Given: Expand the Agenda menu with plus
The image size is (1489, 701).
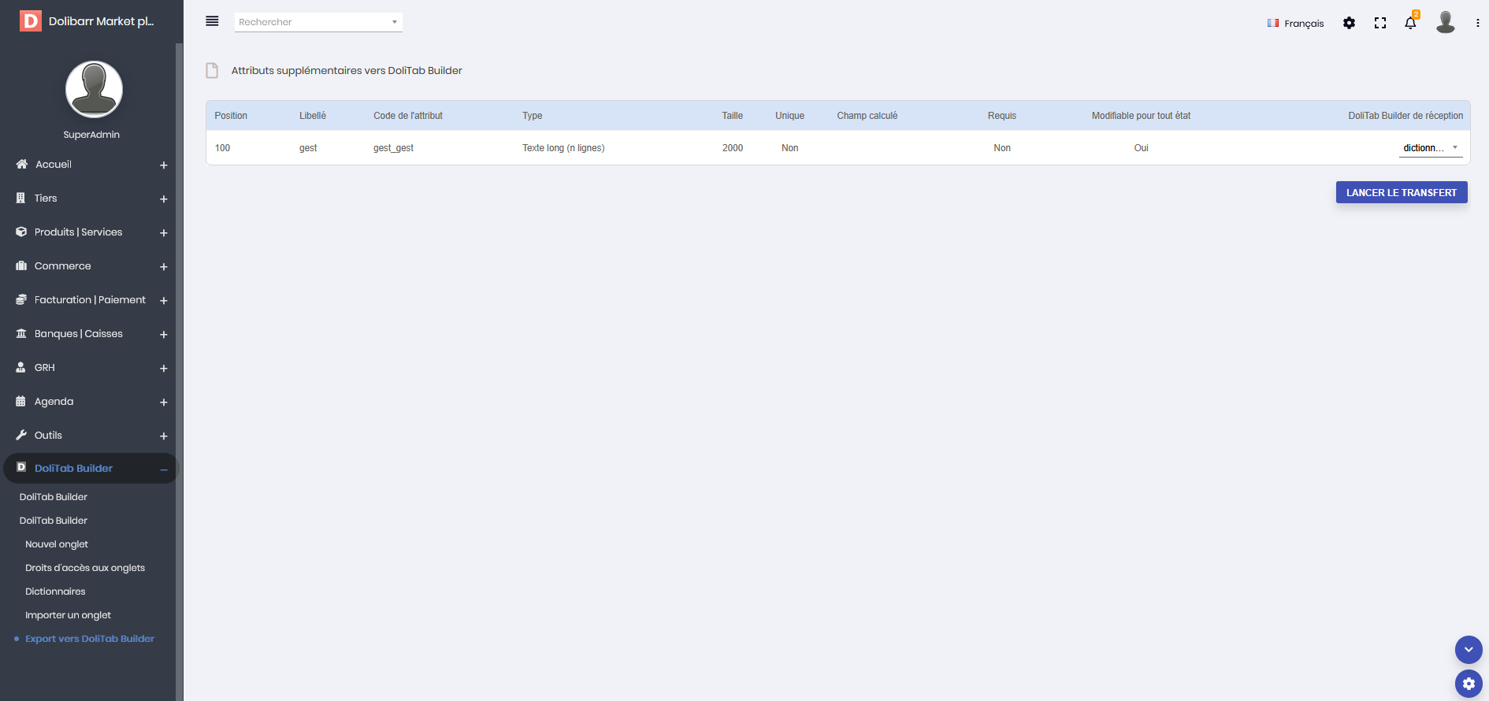Looking at the screenshot, I should (164, 402).
